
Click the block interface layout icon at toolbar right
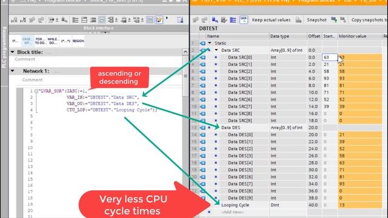180,20
